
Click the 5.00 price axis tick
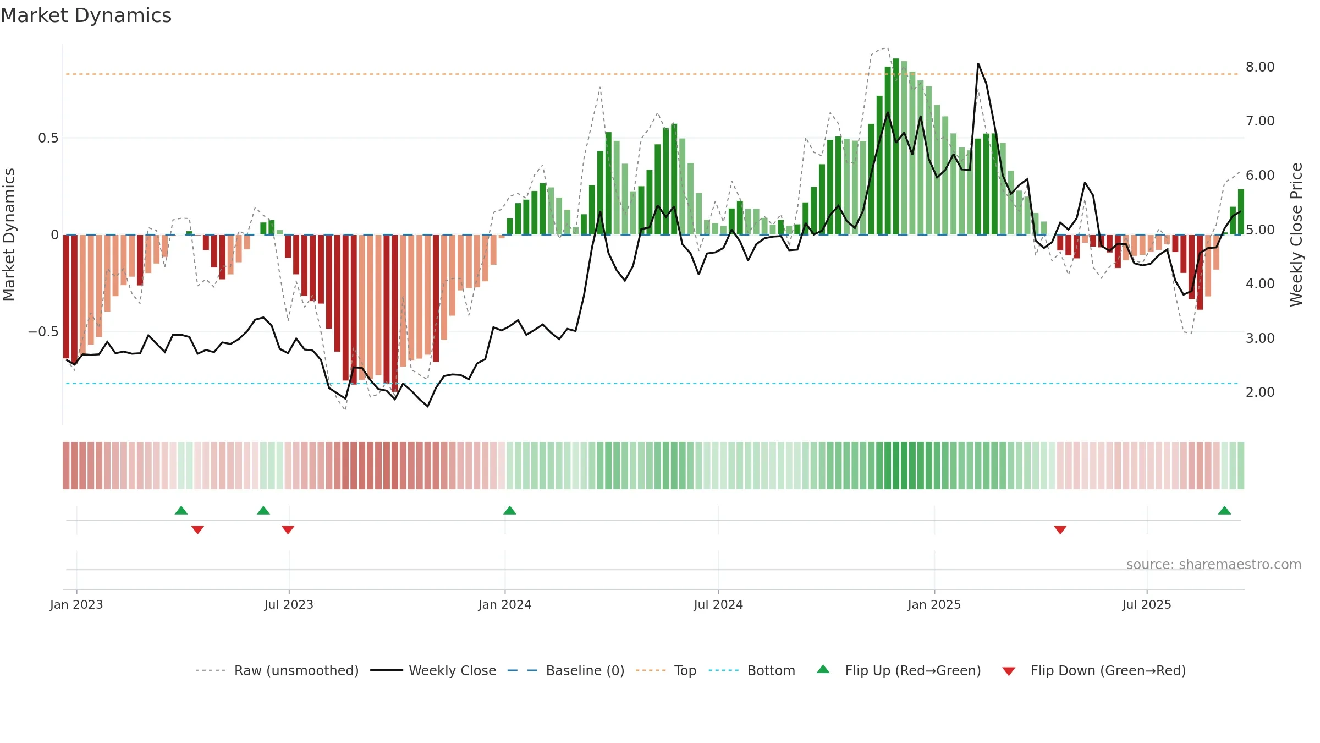tap(1260, 230)
